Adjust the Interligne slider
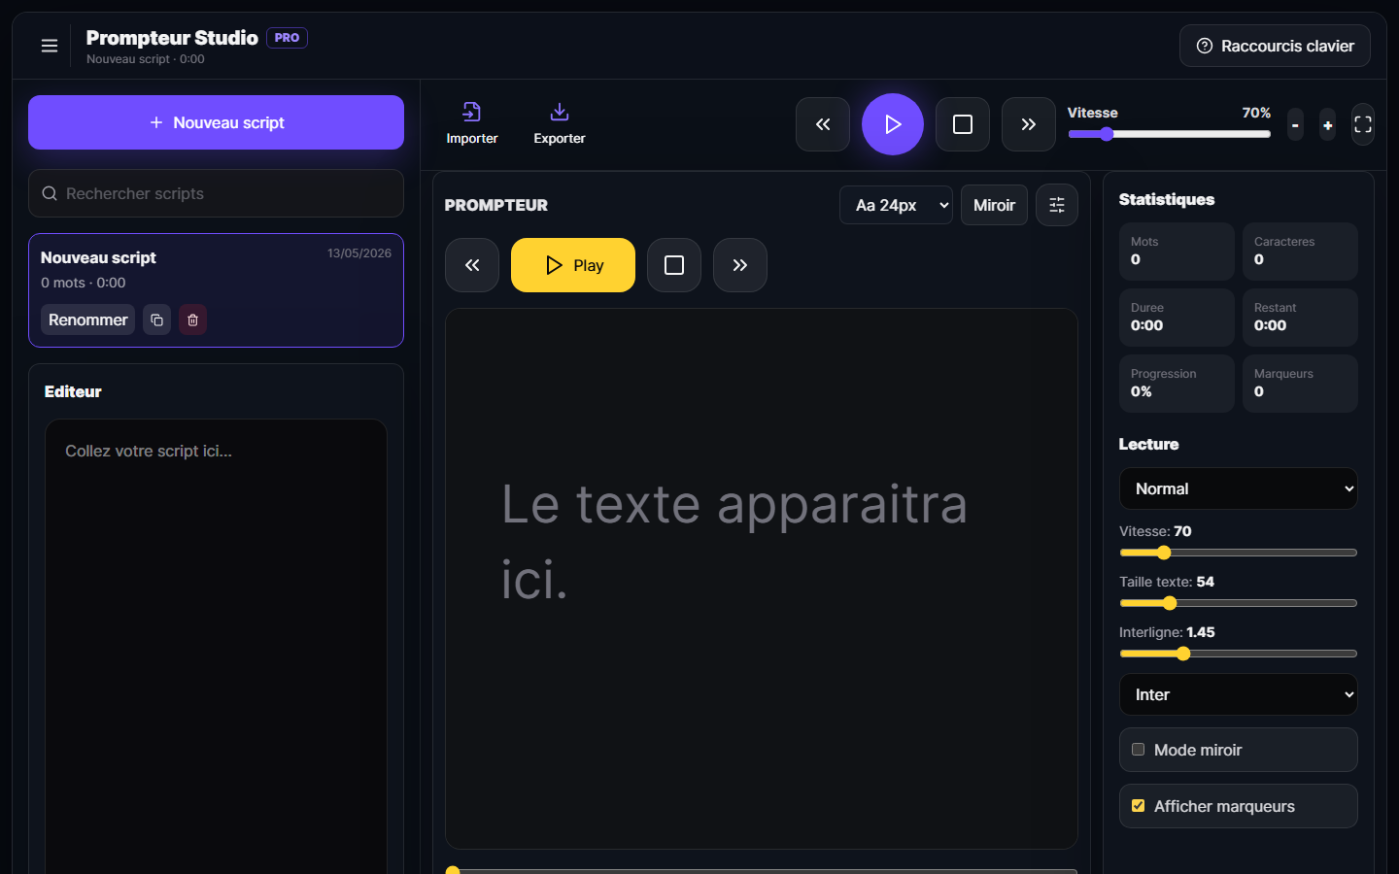The width and height of the screenshot is (1399, 874). point(1239,654)
